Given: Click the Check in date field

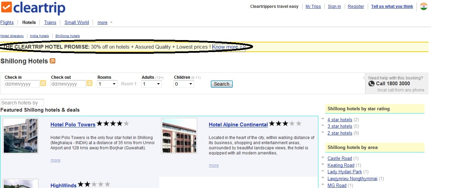Looking at the screenshot, I should 22,84.
